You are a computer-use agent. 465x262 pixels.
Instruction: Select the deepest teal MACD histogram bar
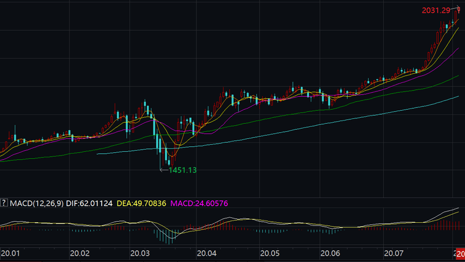tap(169, 237)
